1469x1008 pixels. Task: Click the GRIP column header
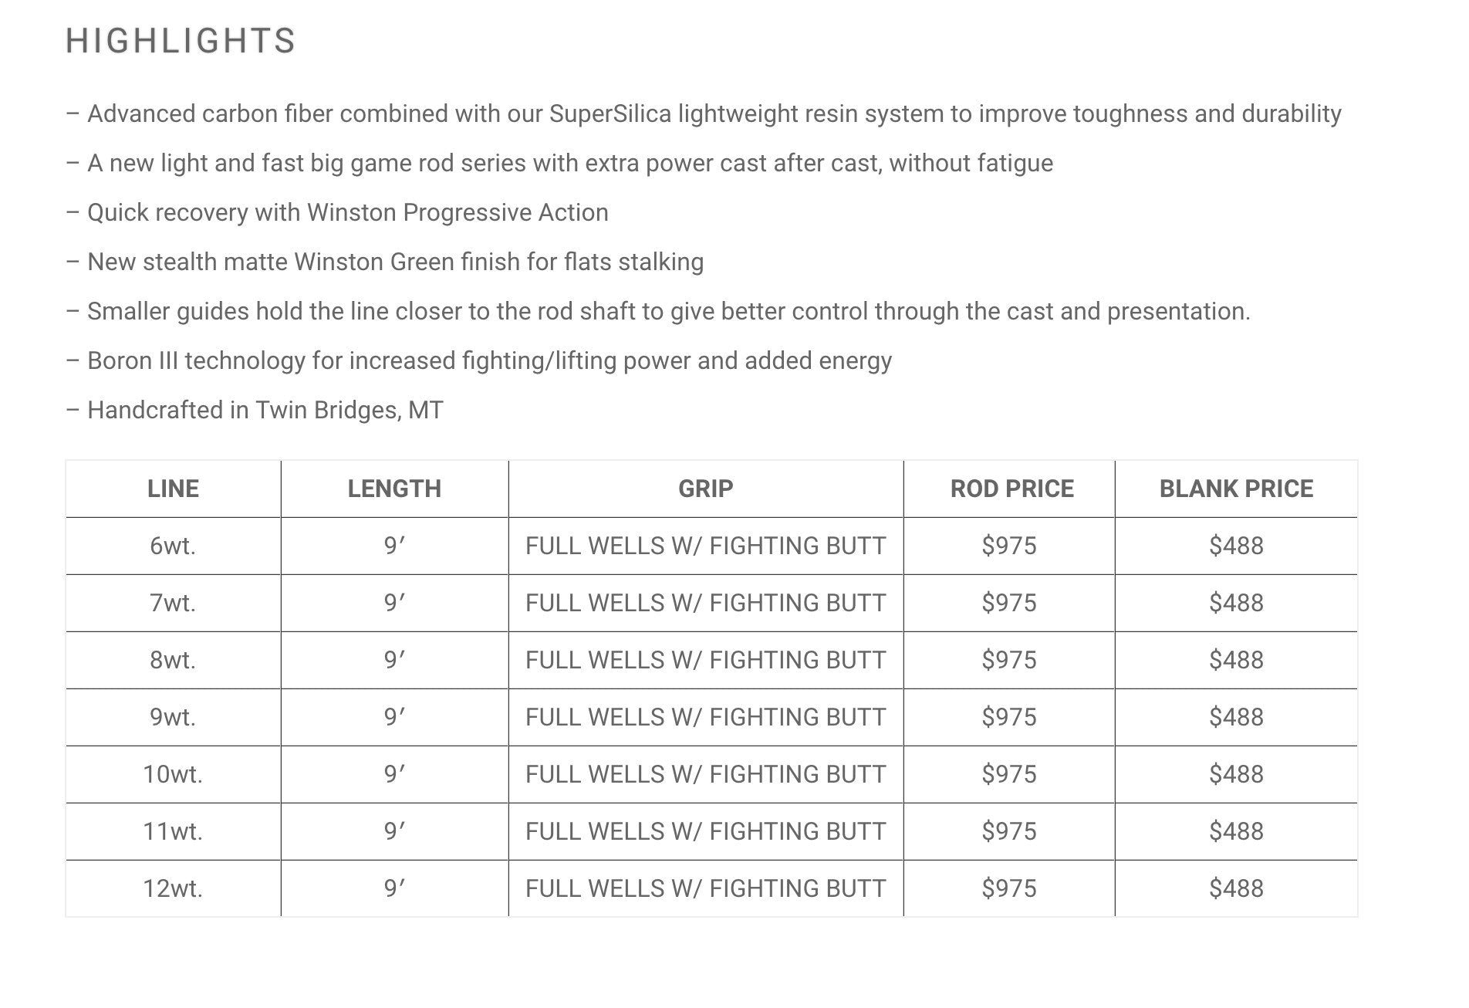click(x=705, y=489)
